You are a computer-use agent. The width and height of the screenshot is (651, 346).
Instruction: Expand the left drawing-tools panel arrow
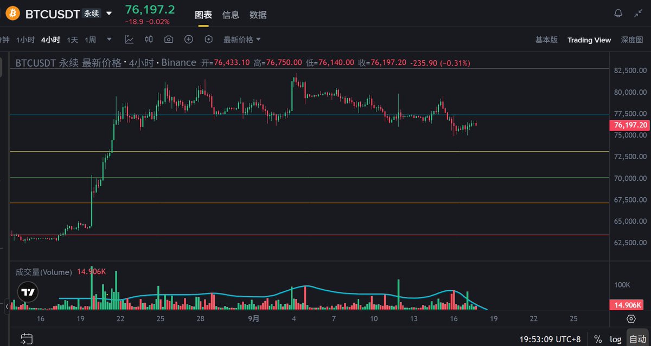[x=8, y=307]
